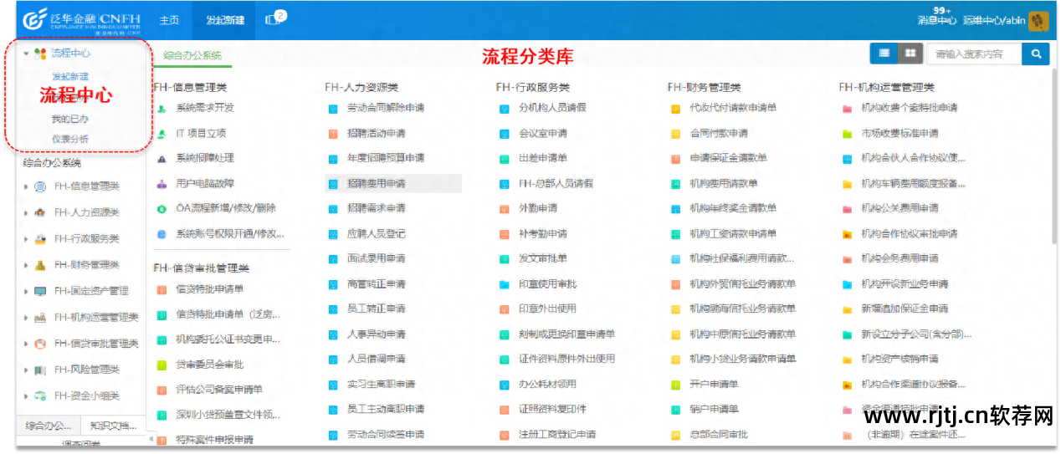Image resolution: width=1061 pixels, height=454 pixels.
Task: Expand FH-财务管理类 sidebar node
Action: tap(26, 265)
